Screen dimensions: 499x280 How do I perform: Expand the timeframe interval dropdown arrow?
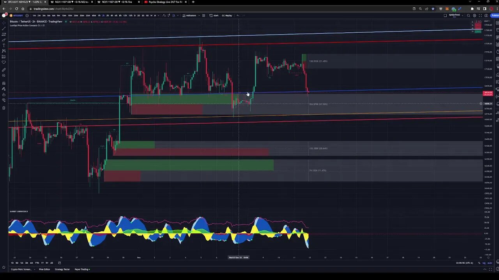(x=158, y=16)
